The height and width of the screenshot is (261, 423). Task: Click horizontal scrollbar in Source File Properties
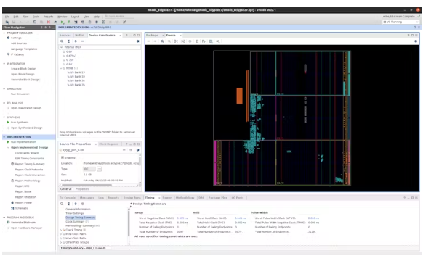(x=86, y=185)
